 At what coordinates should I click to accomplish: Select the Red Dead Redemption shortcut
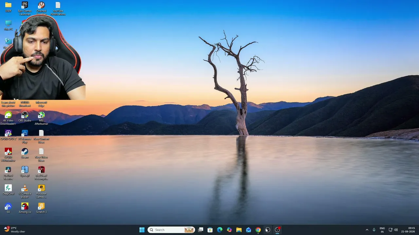[x=41, y=173]
